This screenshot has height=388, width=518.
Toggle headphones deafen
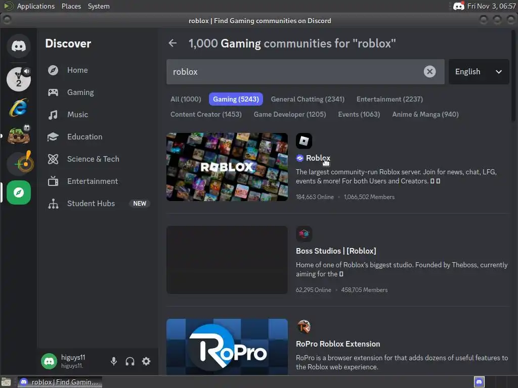tap(130, 361)
